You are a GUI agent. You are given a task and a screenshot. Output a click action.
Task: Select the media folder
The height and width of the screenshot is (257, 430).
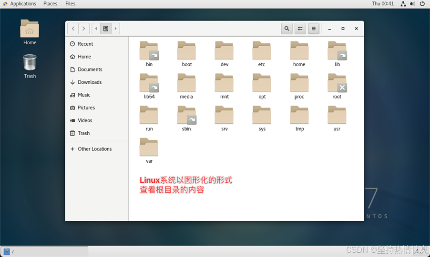pyautogui.click(x=186, y=86)
